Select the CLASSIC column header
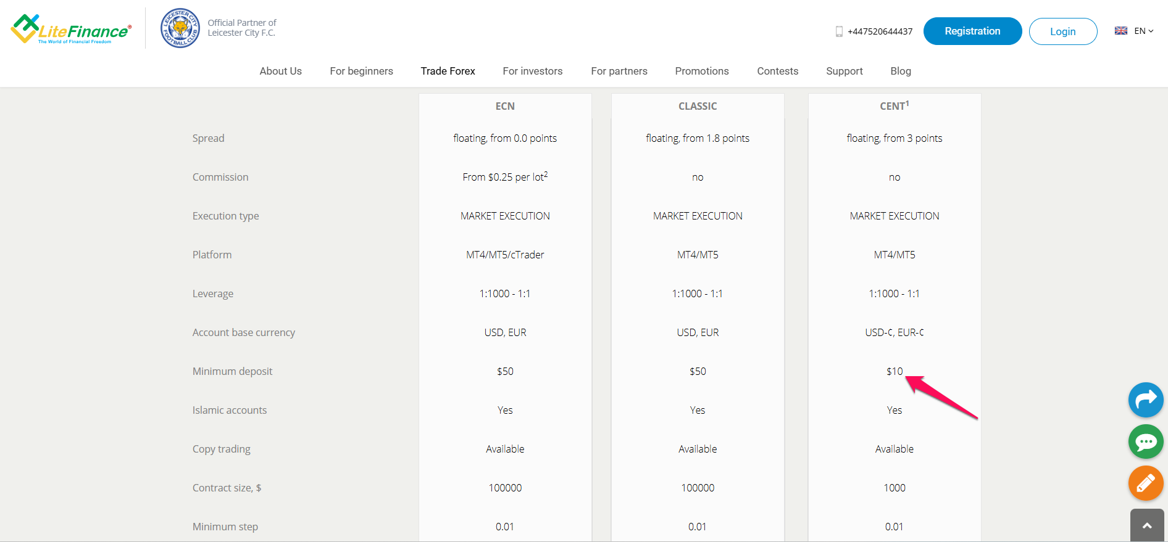The image size is (1168, 542). (698, 106)
